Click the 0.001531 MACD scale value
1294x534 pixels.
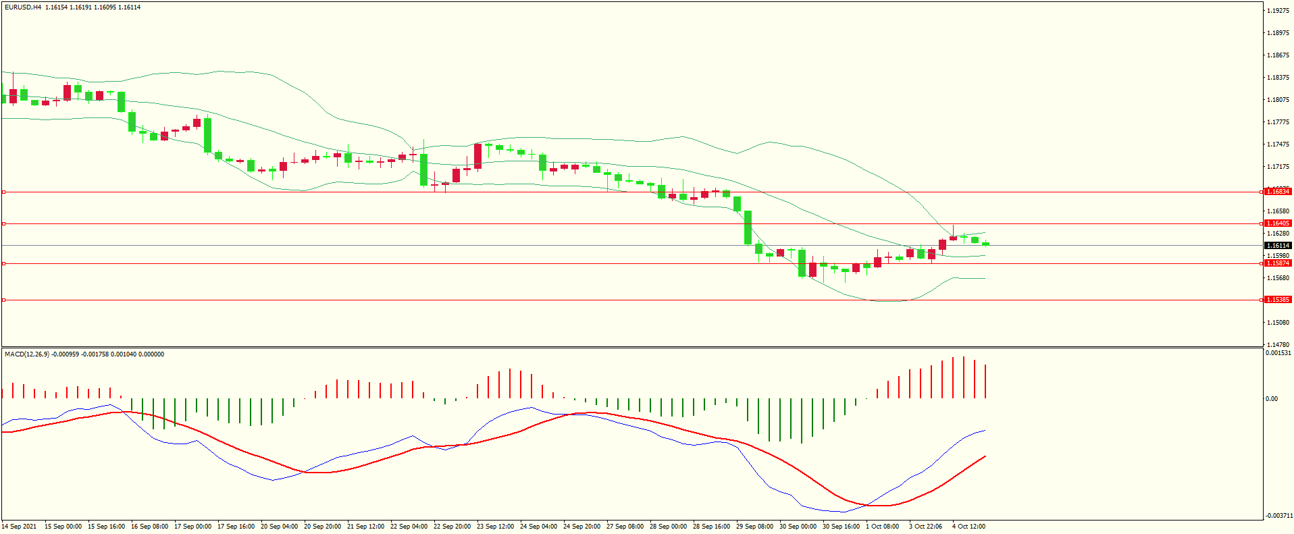pyautogui.click(x=1278, y=353)
